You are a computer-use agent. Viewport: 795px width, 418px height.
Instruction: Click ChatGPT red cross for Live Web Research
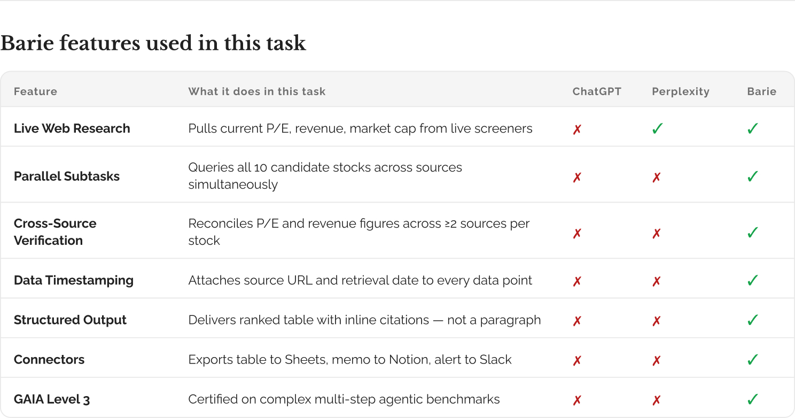(577, 130)
